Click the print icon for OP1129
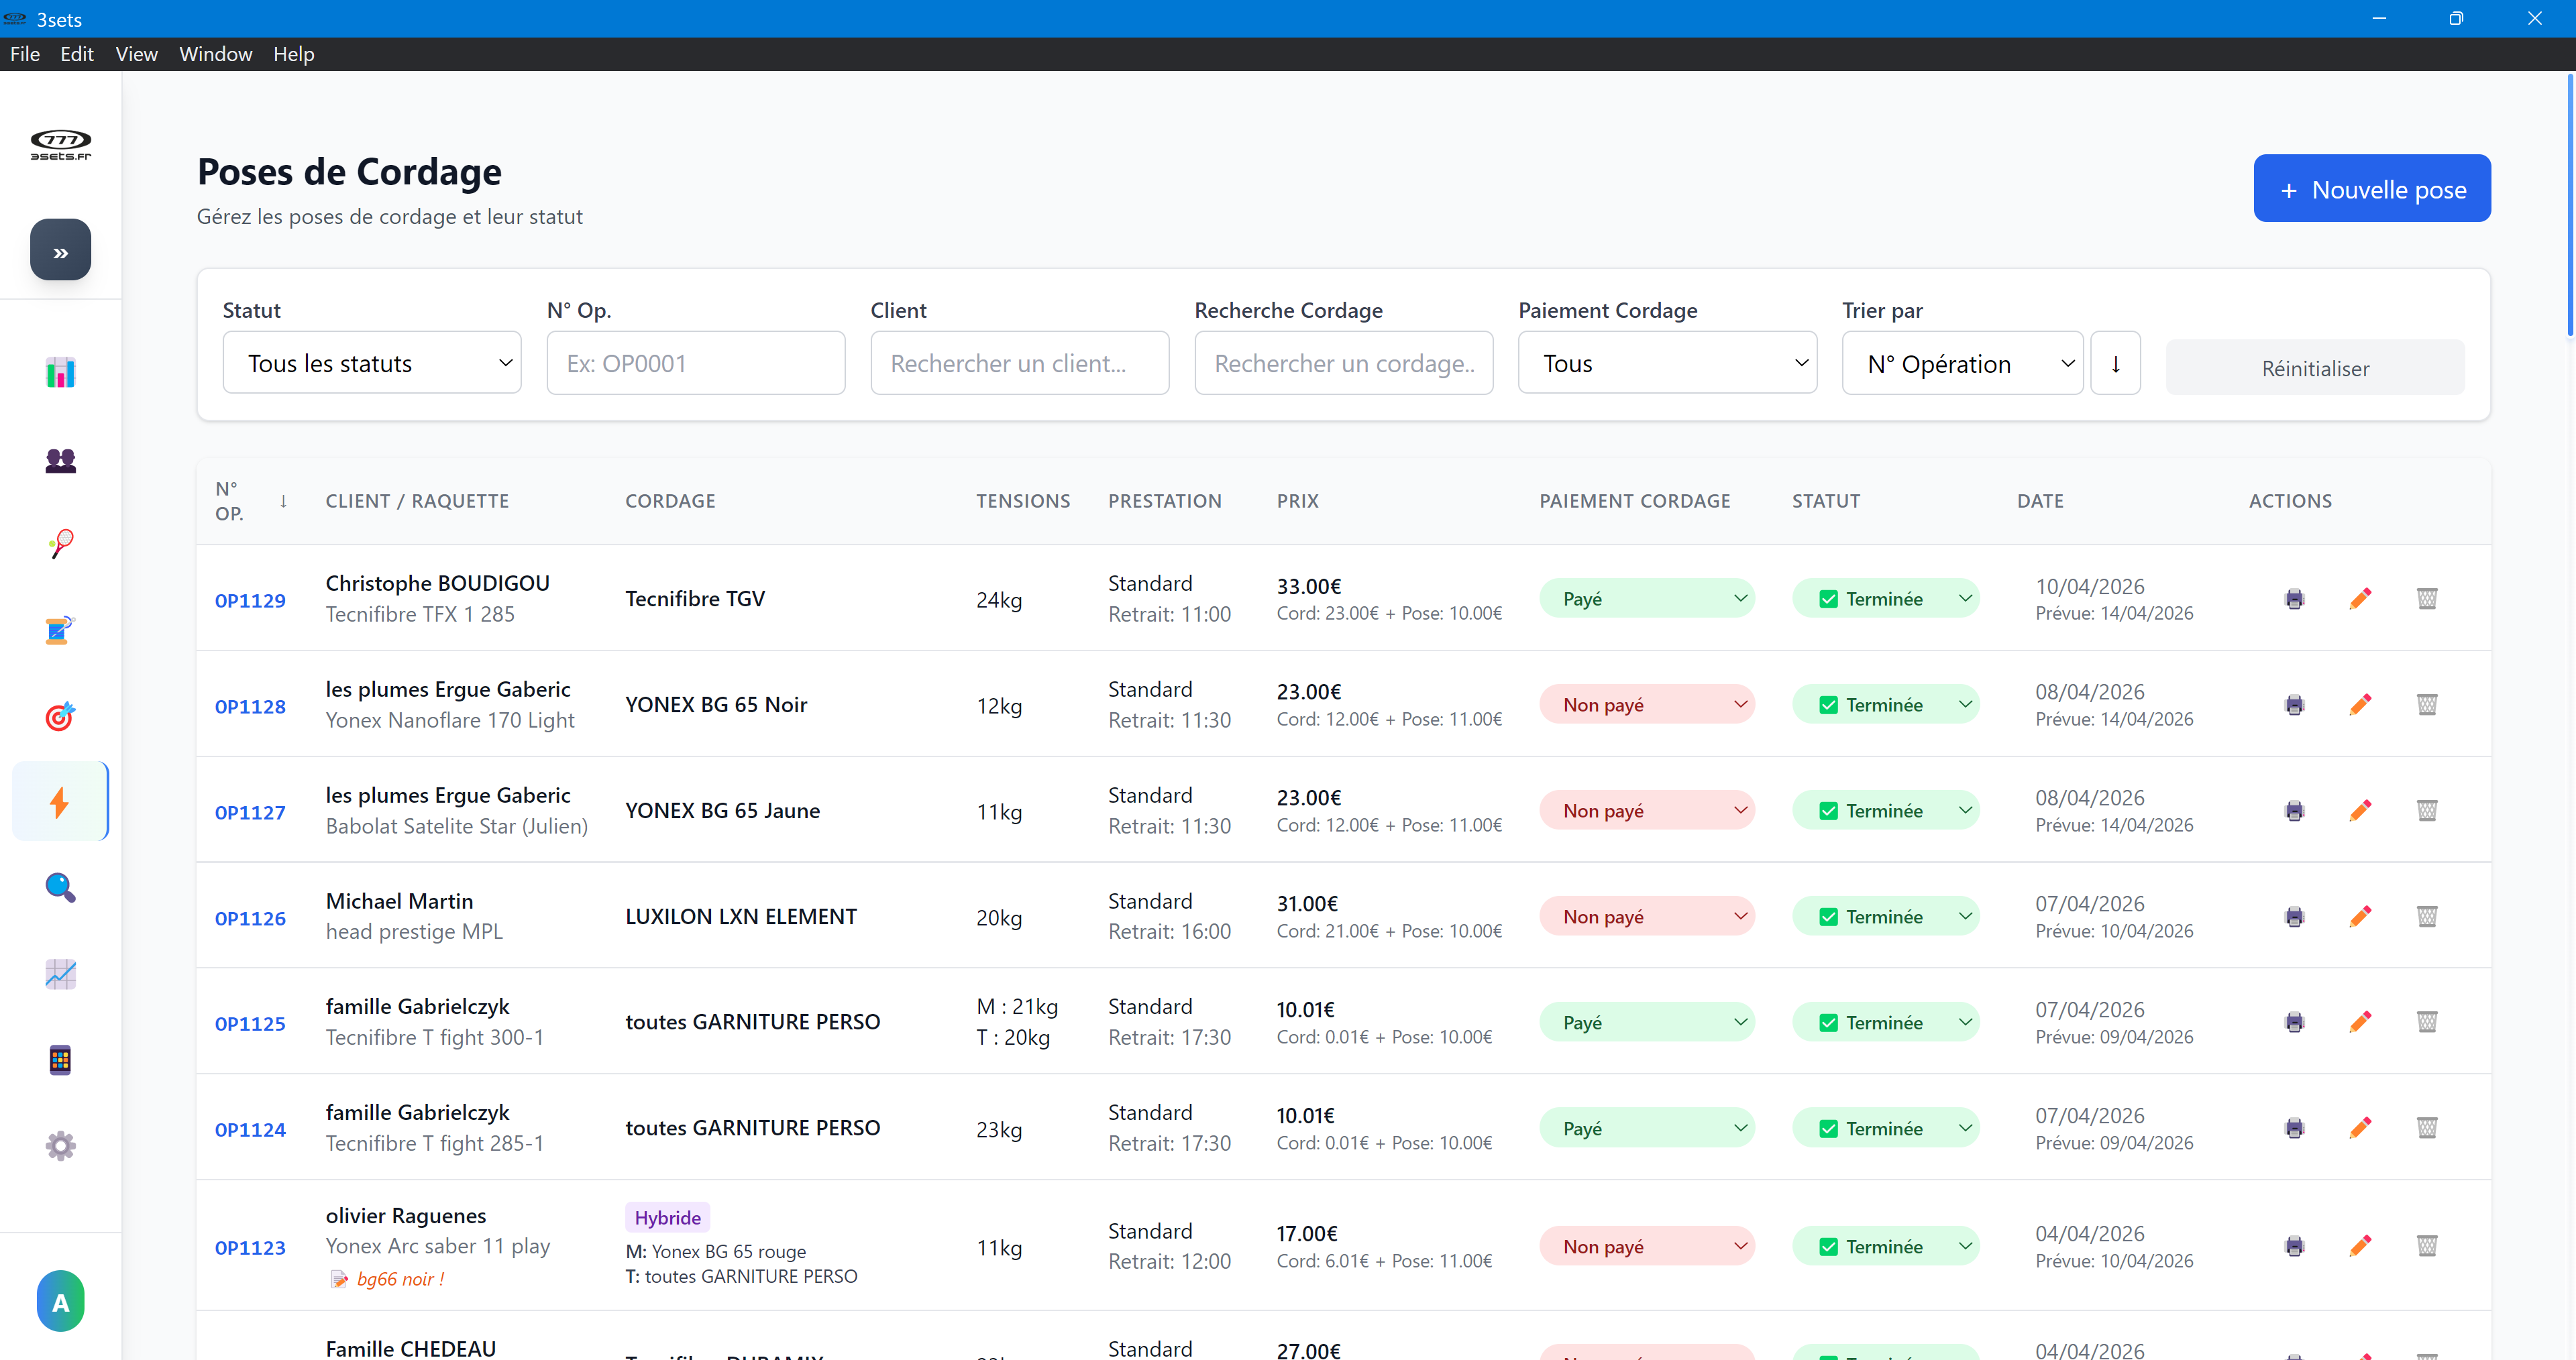 (x=2294, y=599)
